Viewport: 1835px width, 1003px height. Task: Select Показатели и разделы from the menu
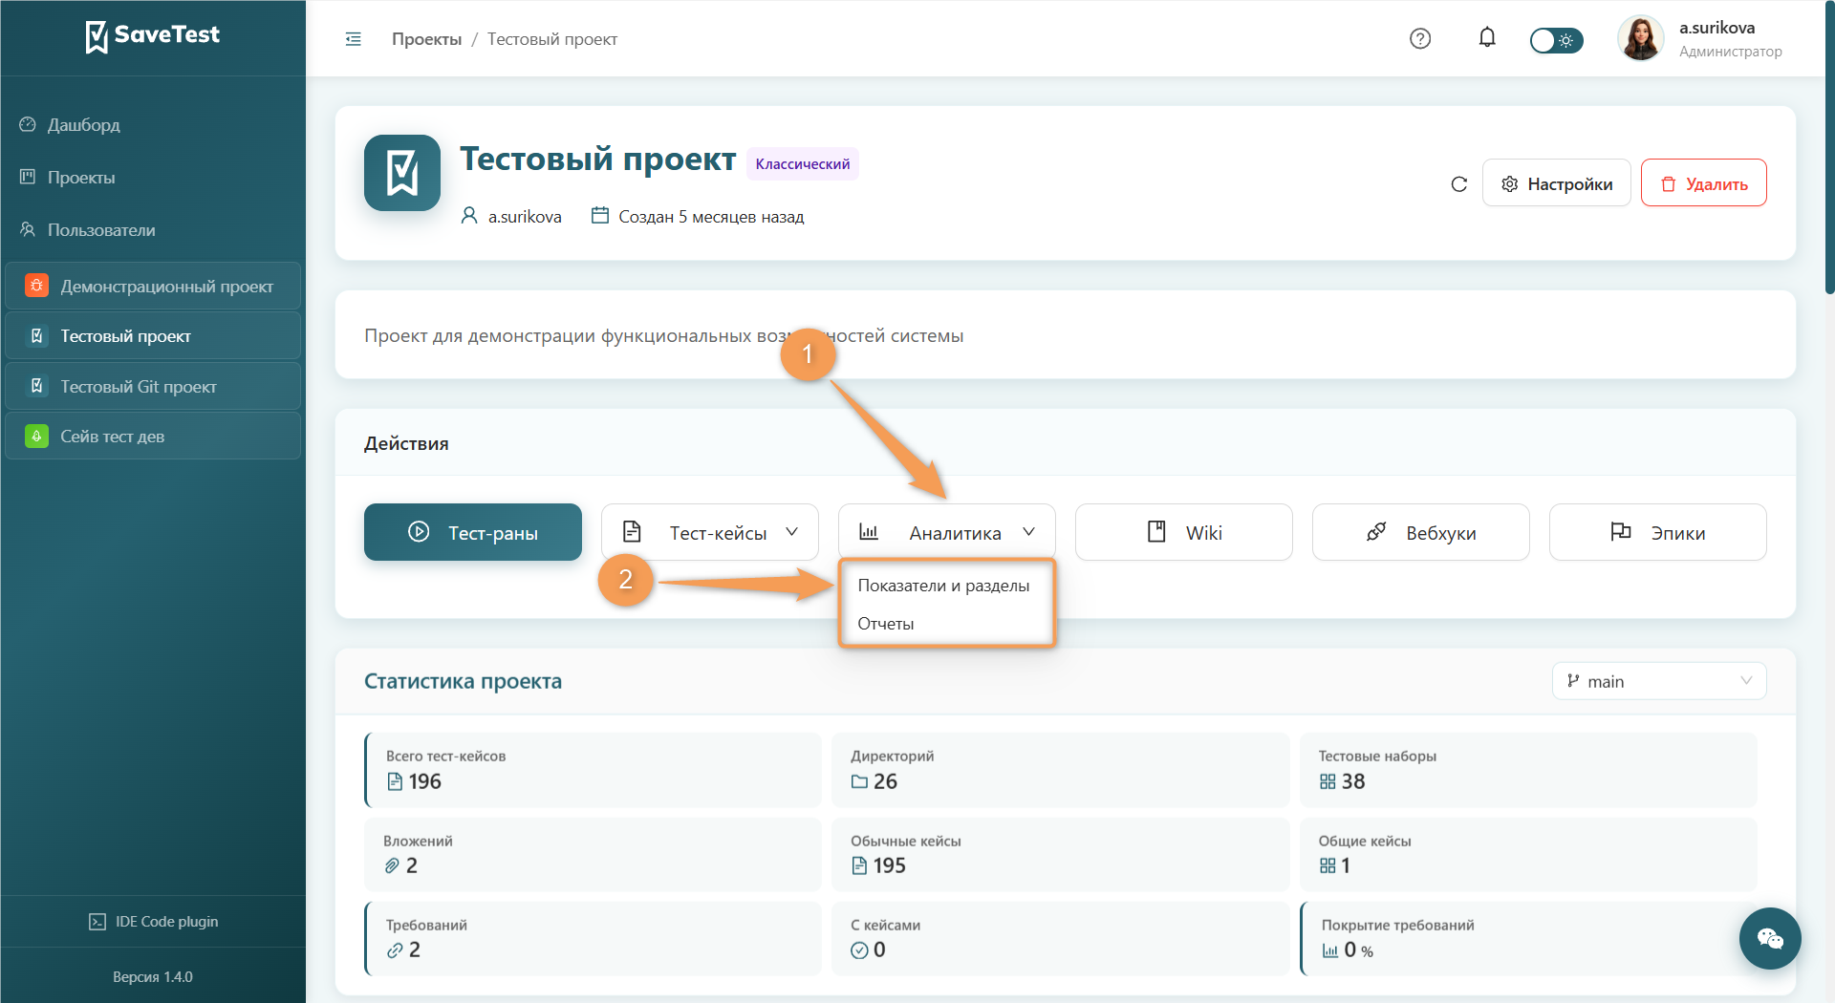point(943,586)
